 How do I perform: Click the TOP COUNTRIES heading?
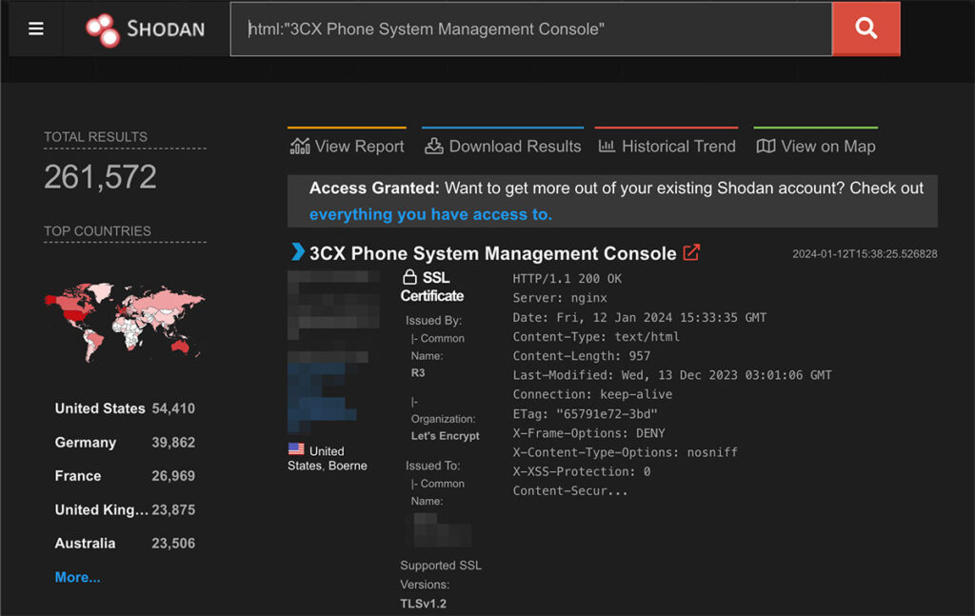point(97,231)
